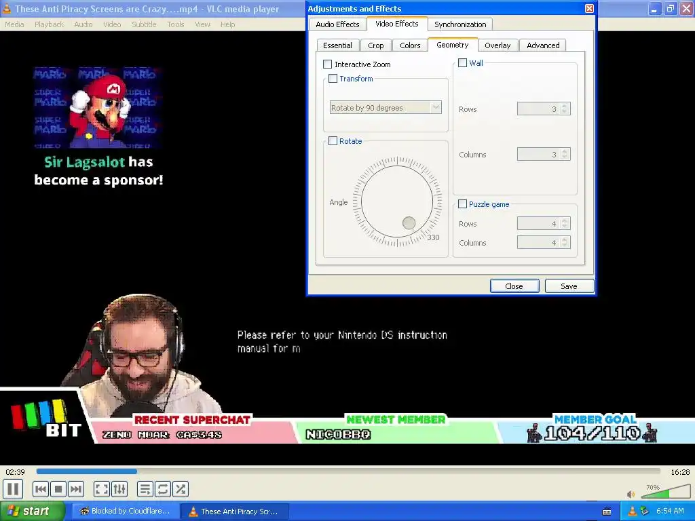Viewport: 695px width, 521px height.
Task: Toggle loop mode icon
Action: pos(162,489)
